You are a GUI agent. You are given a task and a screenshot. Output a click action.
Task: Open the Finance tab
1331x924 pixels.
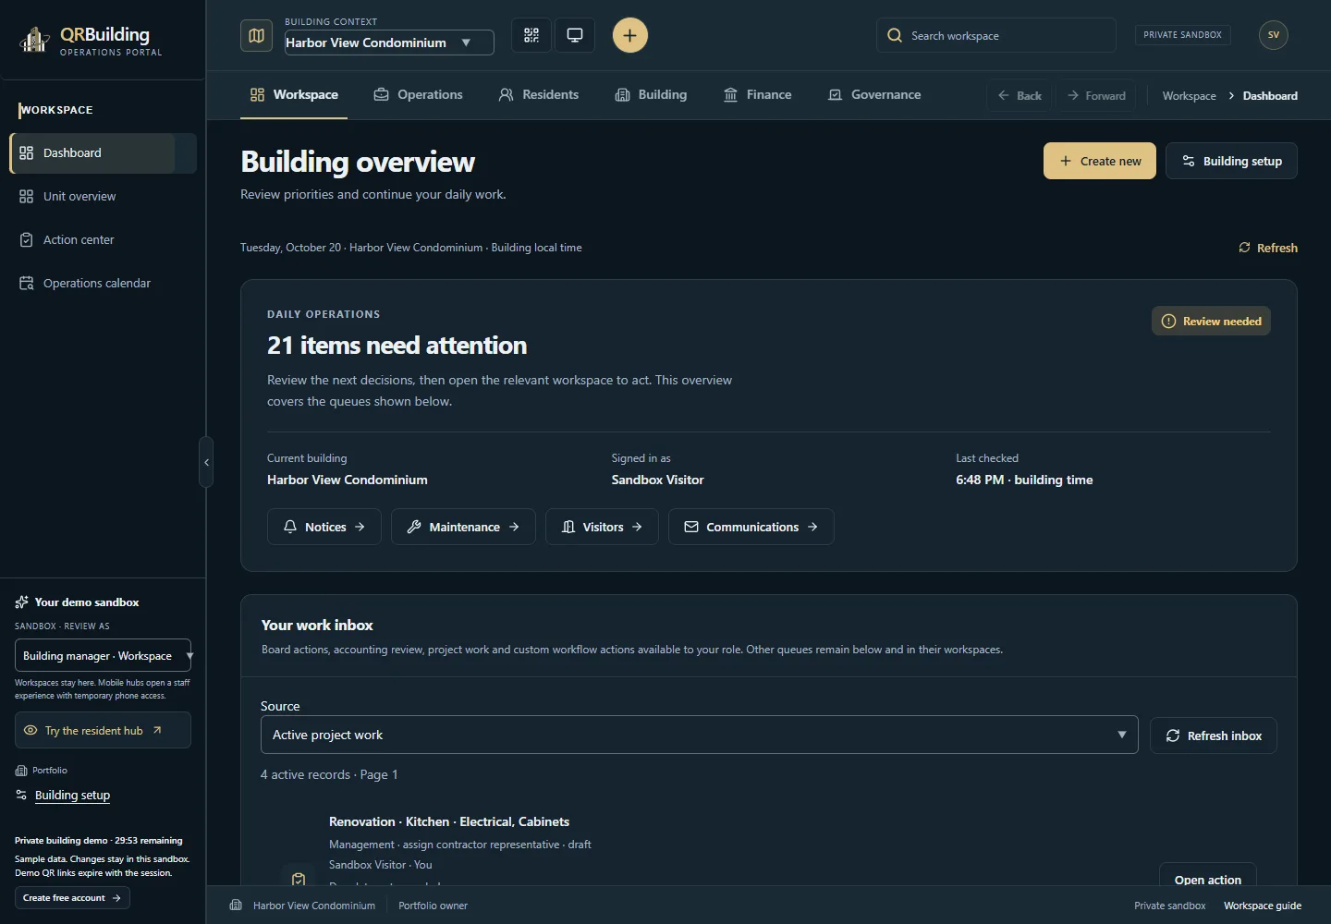[x=757, y=94]
